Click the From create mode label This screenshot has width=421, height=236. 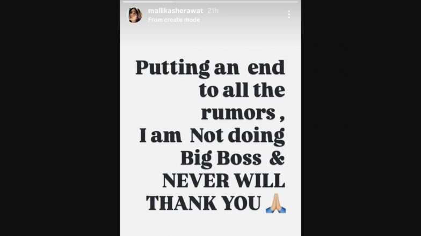(x=174, y=20)
